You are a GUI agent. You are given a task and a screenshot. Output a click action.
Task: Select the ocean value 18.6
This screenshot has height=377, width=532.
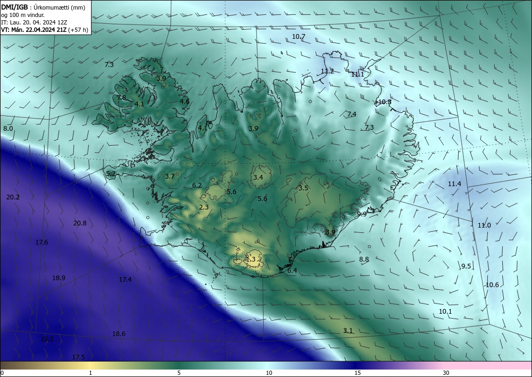(x=119, y=334)
